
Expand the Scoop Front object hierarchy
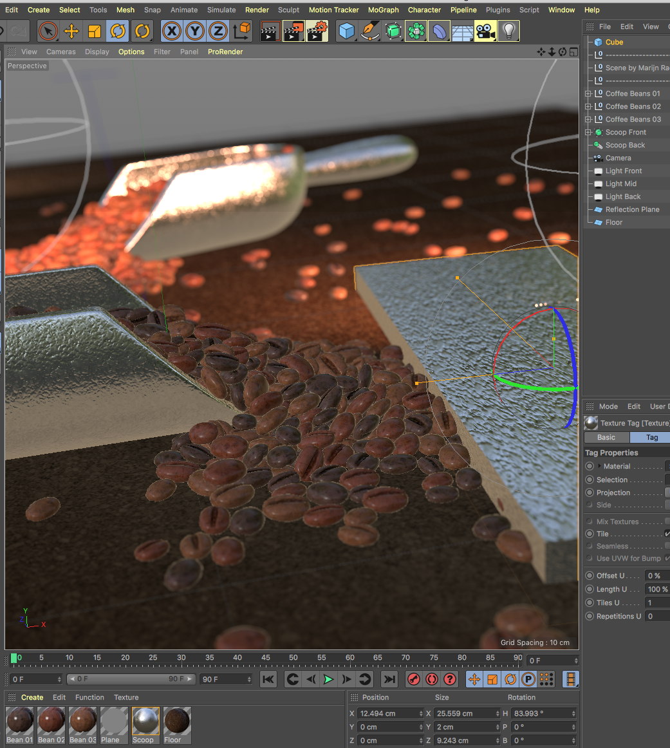(588, 132)
